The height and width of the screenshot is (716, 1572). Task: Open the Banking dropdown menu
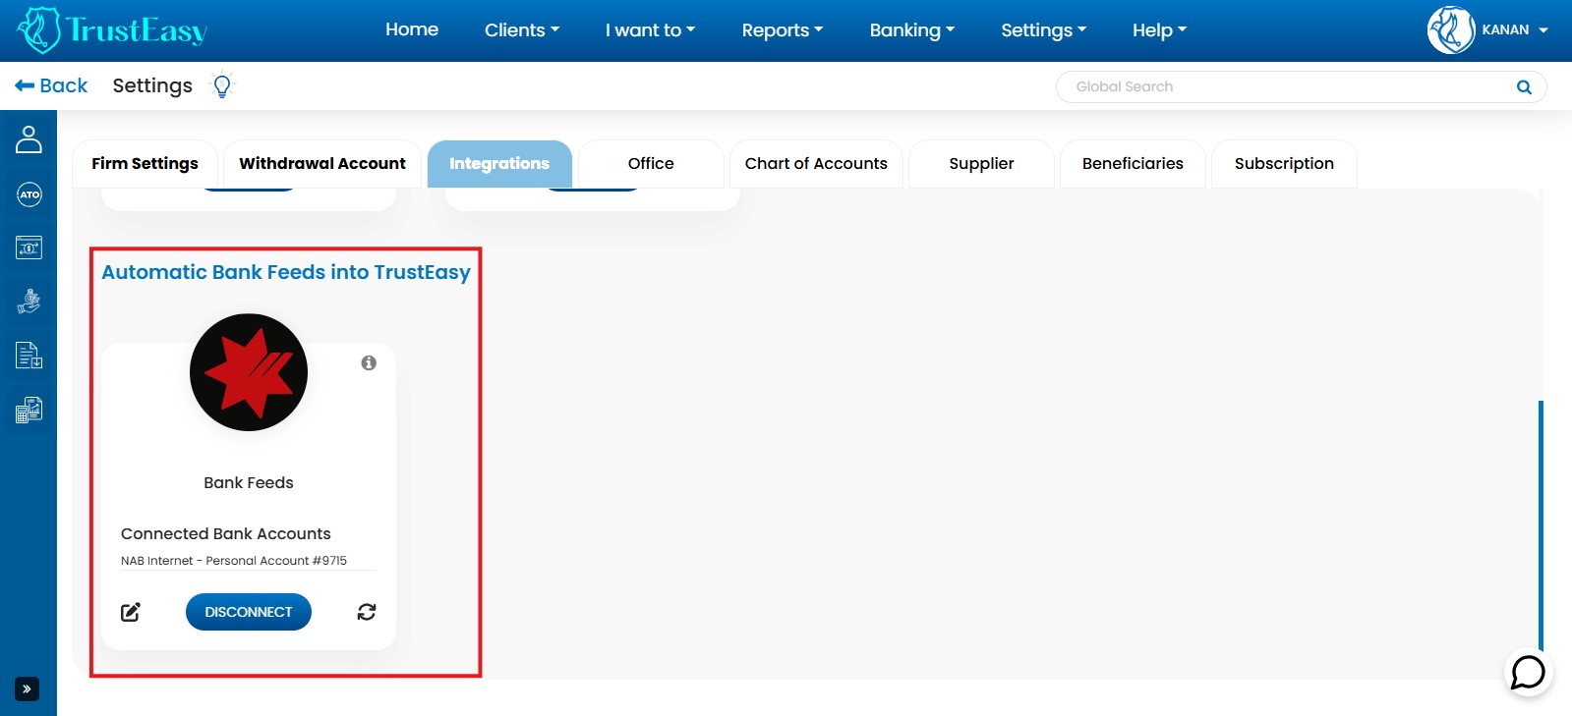tap(911, 30)
